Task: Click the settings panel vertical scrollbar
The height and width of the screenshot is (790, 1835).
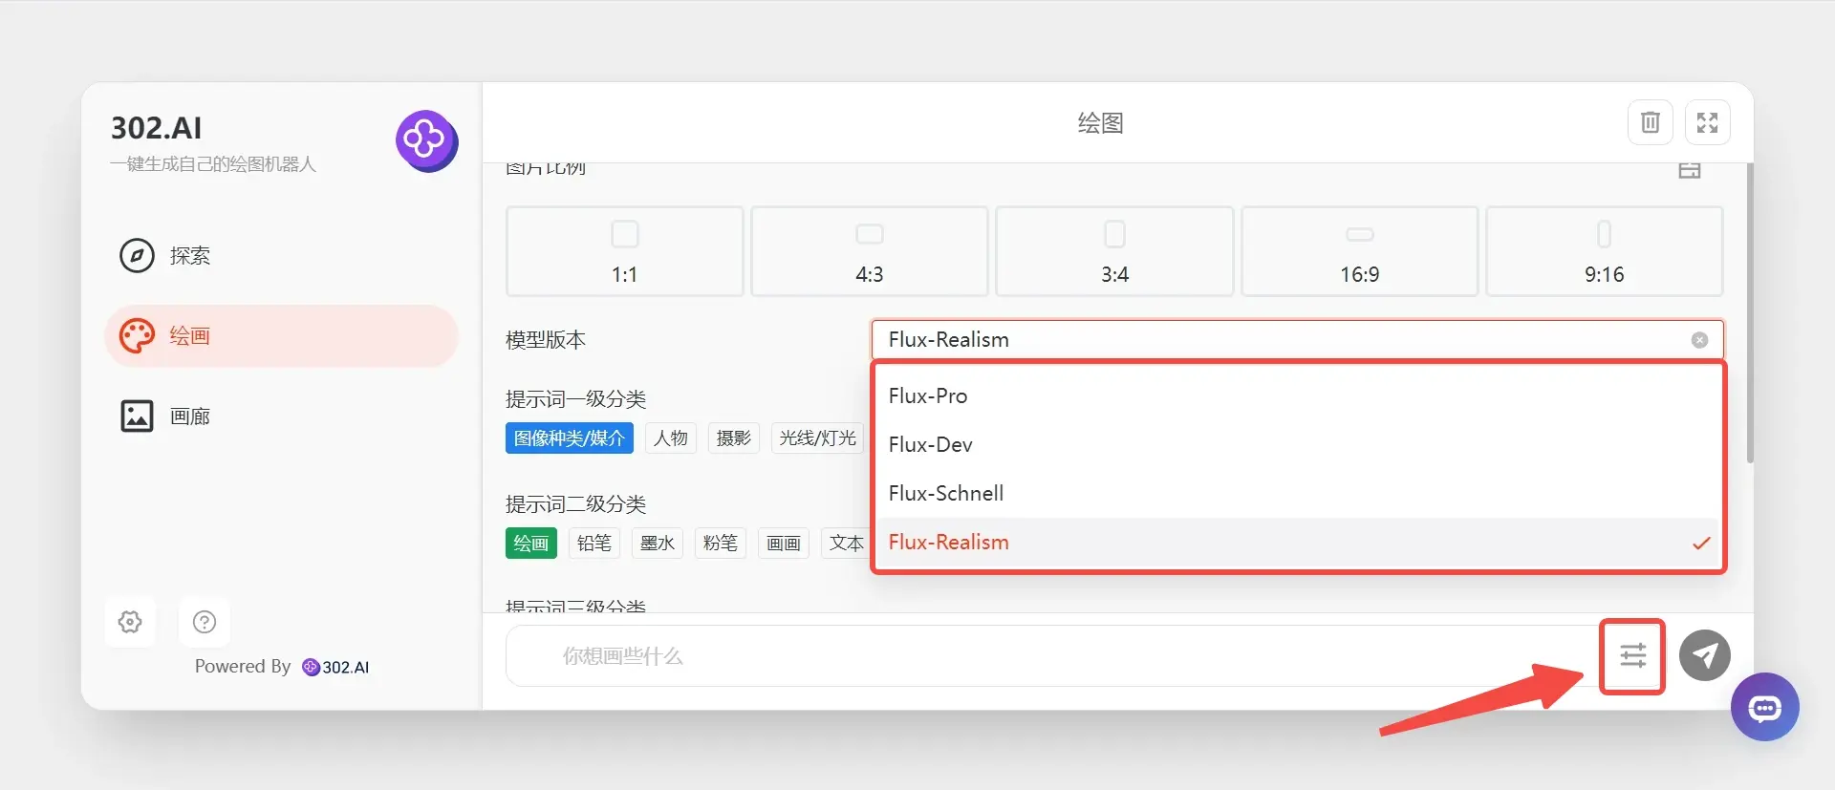Action: click(1750, 313)
